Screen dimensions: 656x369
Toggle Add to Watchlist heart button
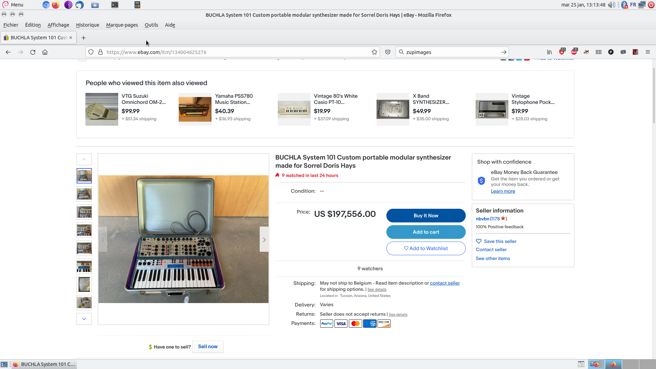coord(426,248)
